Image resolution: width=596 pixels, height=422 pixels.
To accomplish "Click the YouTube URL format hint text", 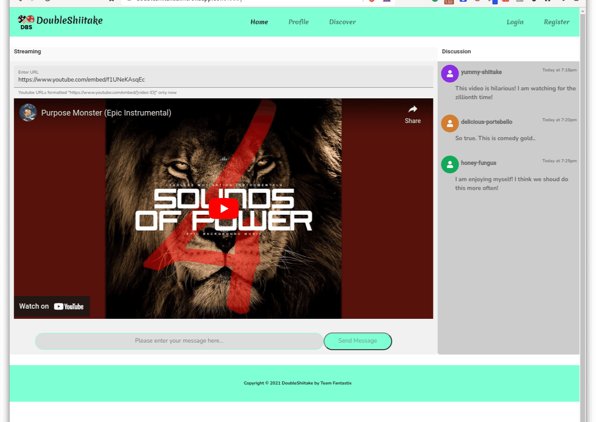I will click(97, 93).
